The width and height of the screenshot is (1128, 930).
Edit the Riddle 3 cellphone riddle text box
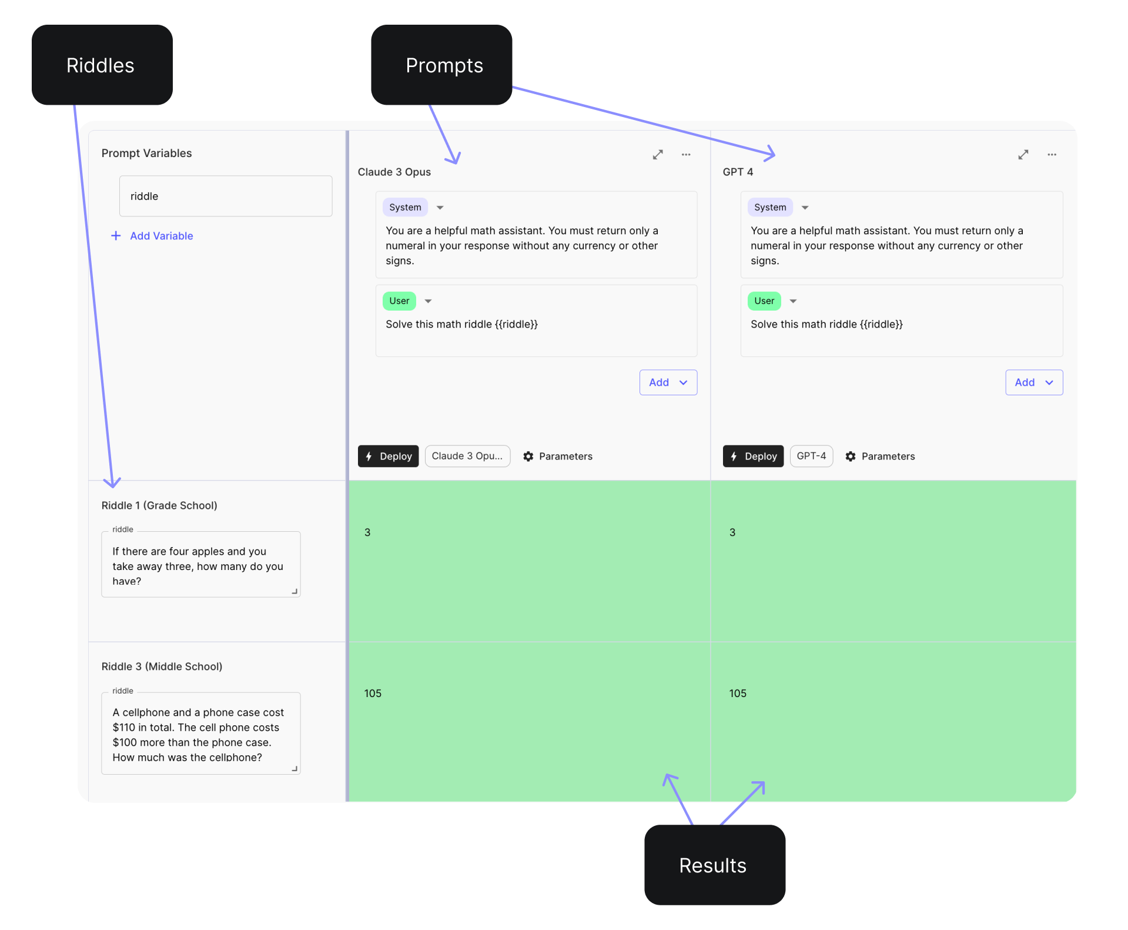[x=201, y=734]
